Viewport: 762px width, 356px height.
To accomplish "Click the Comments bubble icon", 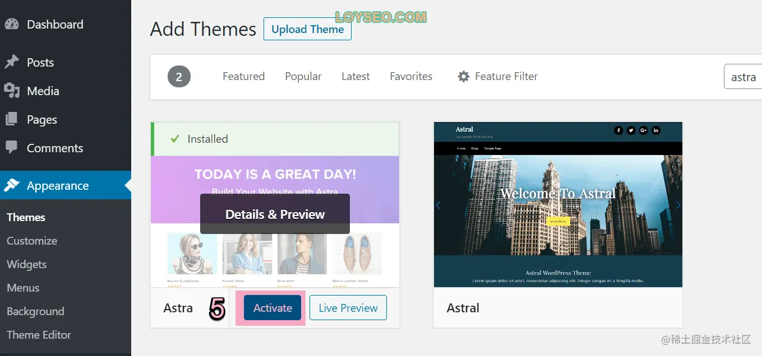I will (11, 148).
